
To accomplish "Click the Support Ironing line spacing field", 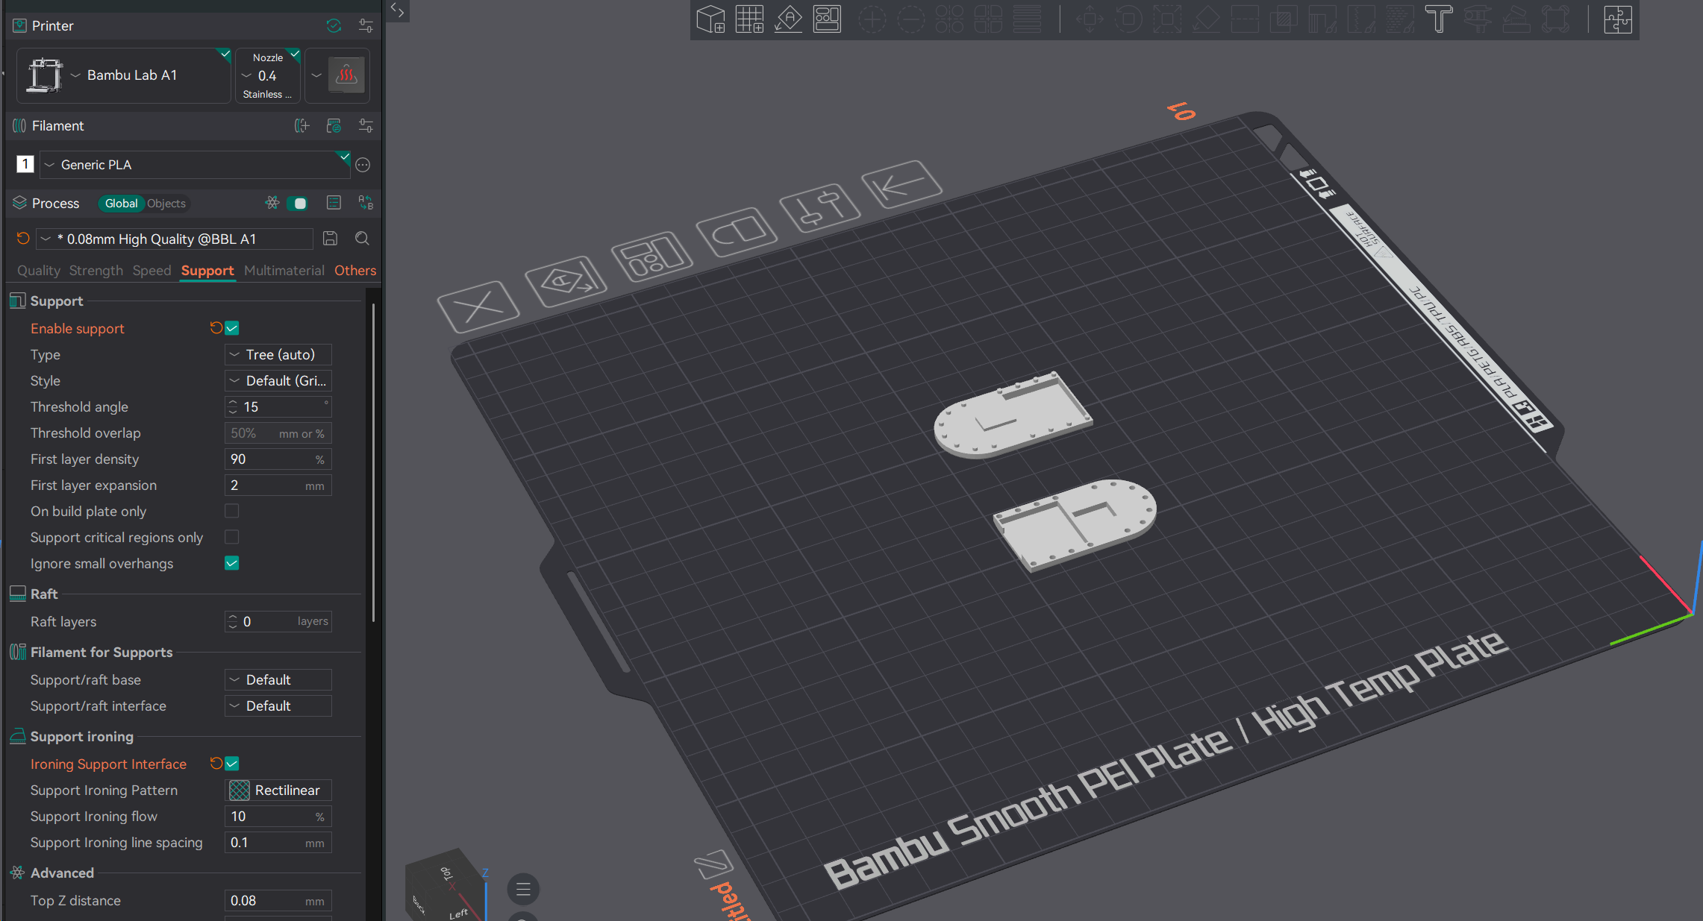I will 278,842.
